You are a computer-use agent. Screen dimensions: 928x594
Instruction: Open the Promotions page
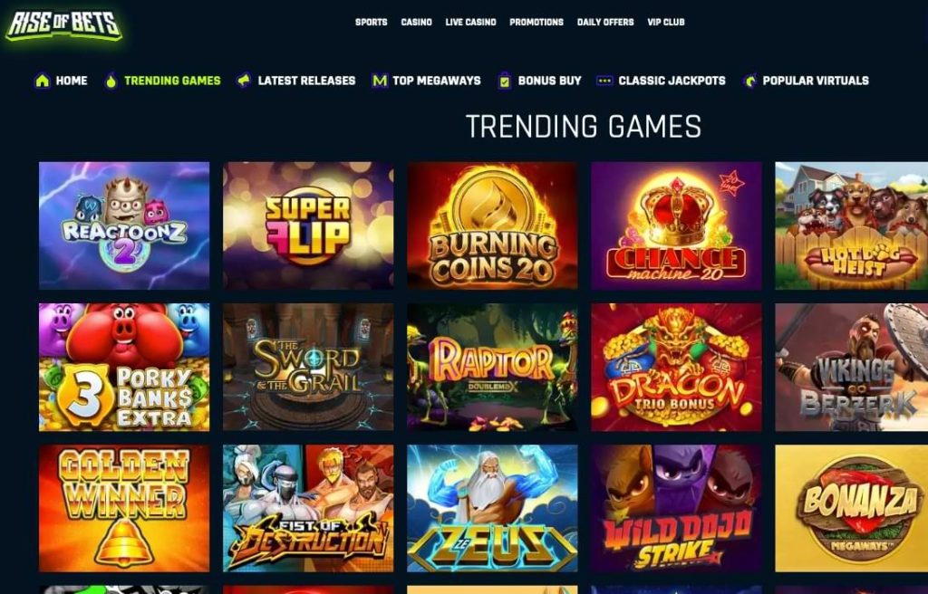pyautogui.click(x=536, y=22)
